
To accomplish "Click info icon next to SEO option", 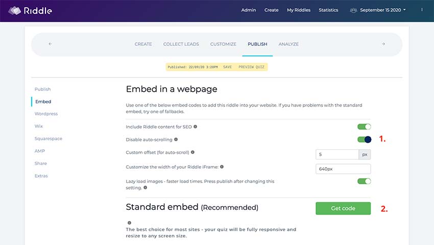I will coord(196,126).
